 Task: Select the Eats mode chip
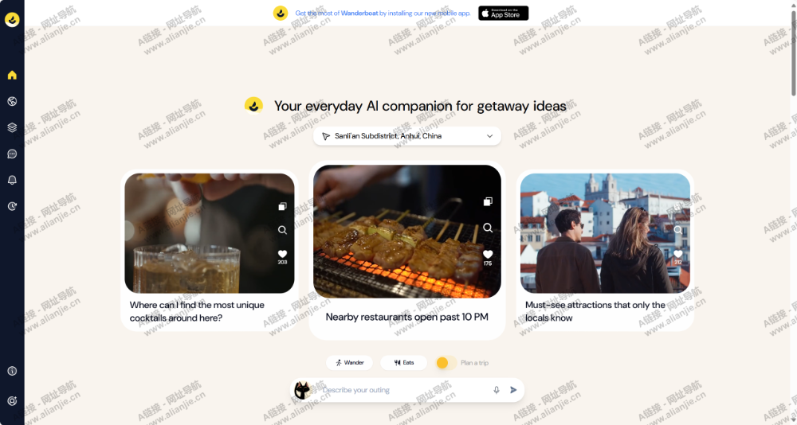pyautogui.click(x=403, y=363)
